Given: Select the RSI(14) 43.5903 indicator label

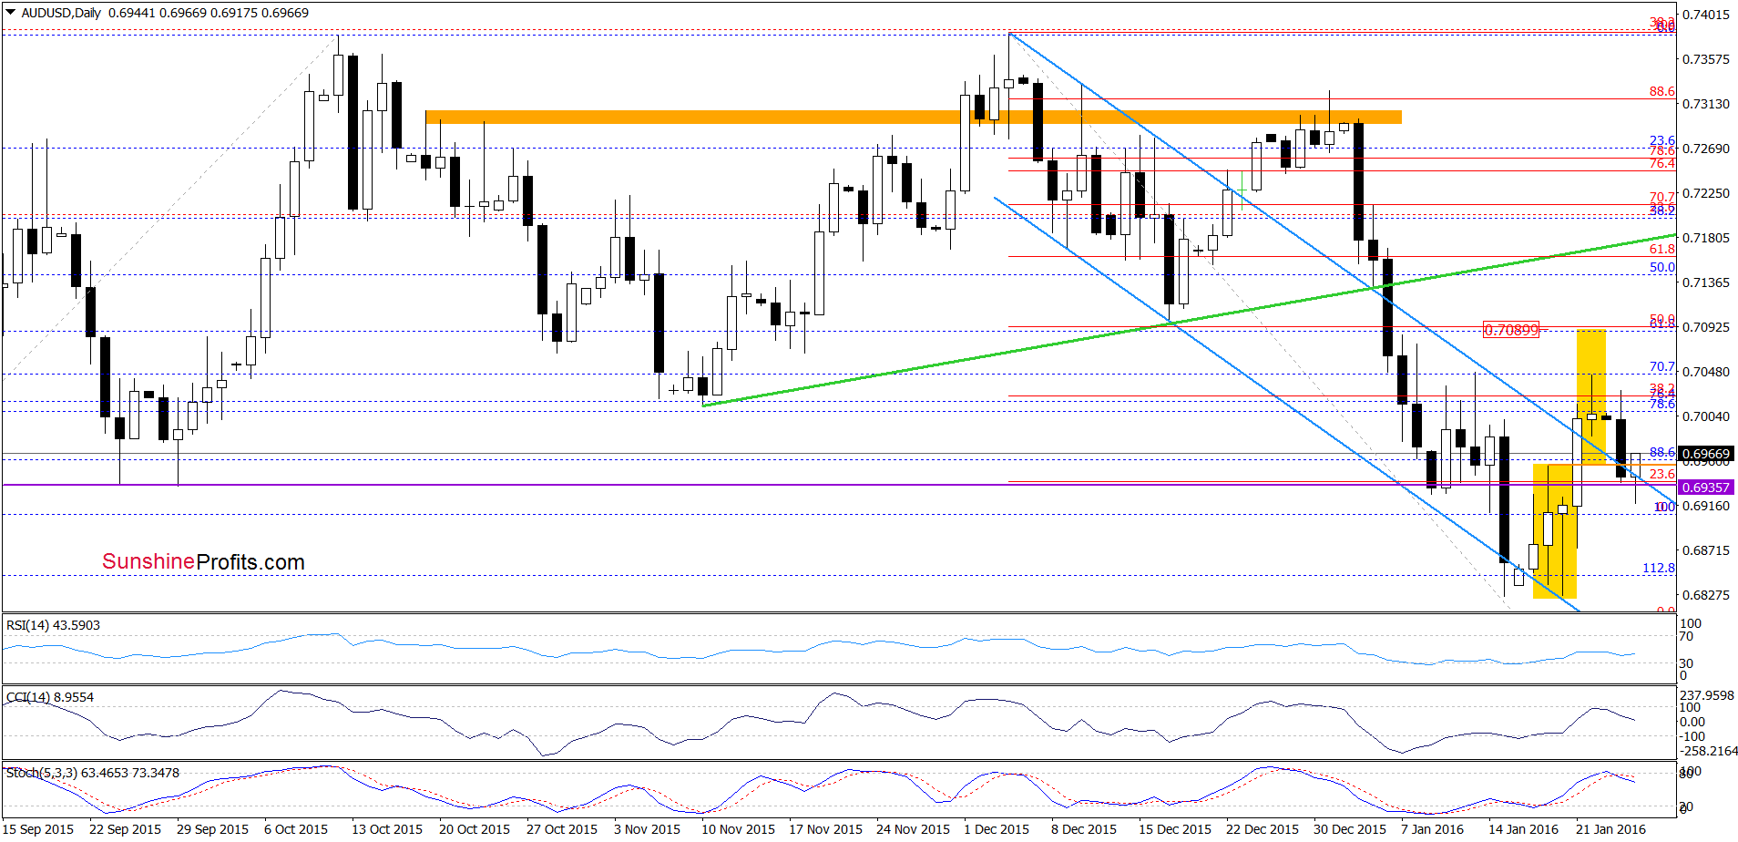Looking at the screenshot, I should [x=54, y=625].
